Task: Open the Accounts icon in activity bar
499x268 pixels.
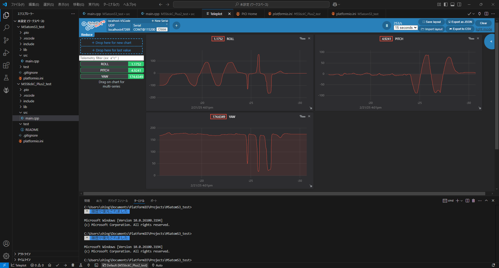Action: [6, 244]
